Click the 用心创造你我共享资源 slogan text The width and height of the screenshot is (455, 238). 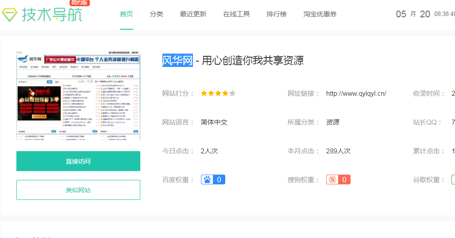tap(252, 60)
